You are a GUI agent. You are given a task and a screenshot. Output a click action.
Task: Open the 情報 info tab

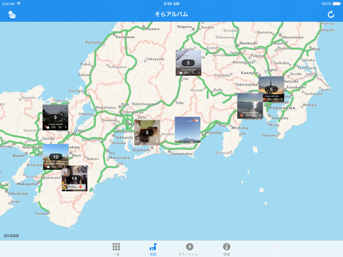[x=226, y=249]
